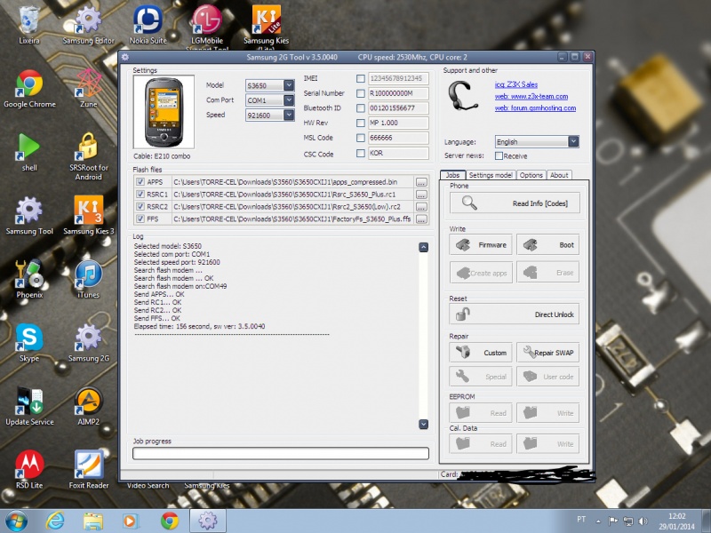The width and height of the screenshot is (711, 533).
Task: Click the Bluetooth ID field 001201556677
Action: [398, 108]
